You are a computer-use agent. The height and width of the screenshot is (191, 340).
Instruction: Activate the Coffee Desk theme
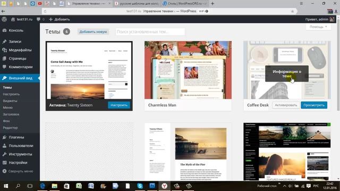(x=286, y=105)
